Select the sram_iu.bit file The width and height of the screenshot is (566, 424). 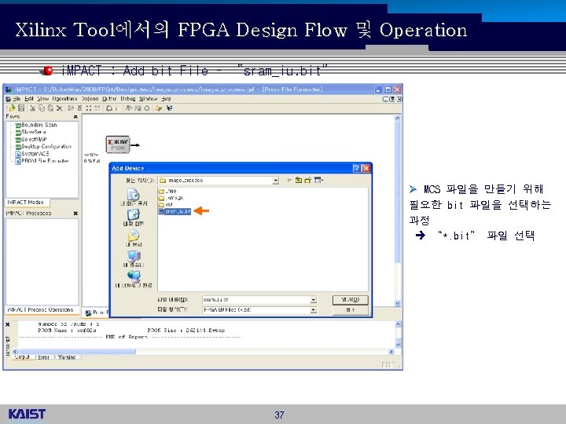coord(175,211)
